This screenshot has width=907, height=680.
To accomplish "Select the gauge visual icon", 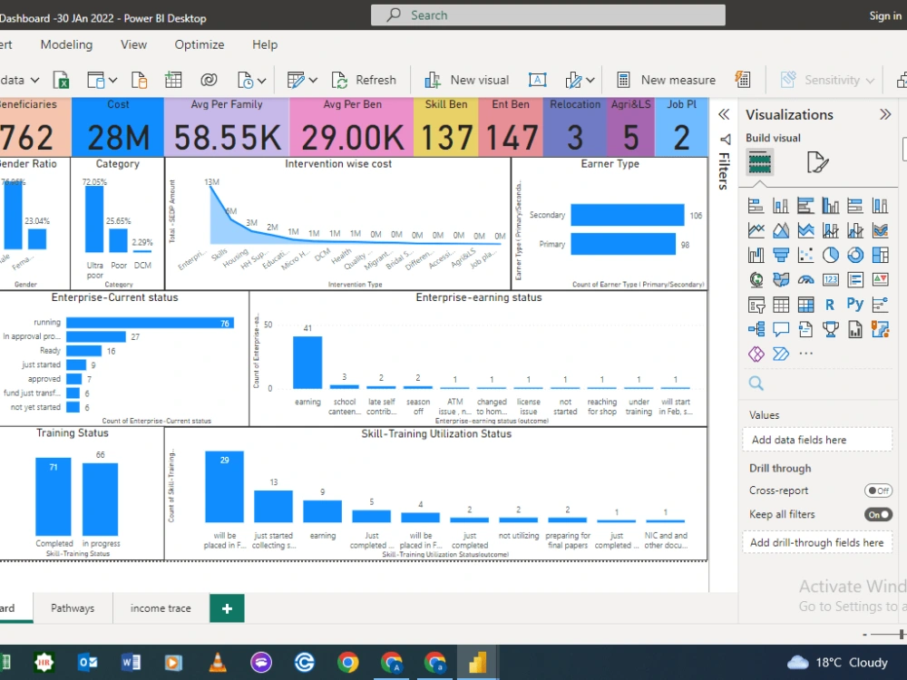I will [807, 279].
